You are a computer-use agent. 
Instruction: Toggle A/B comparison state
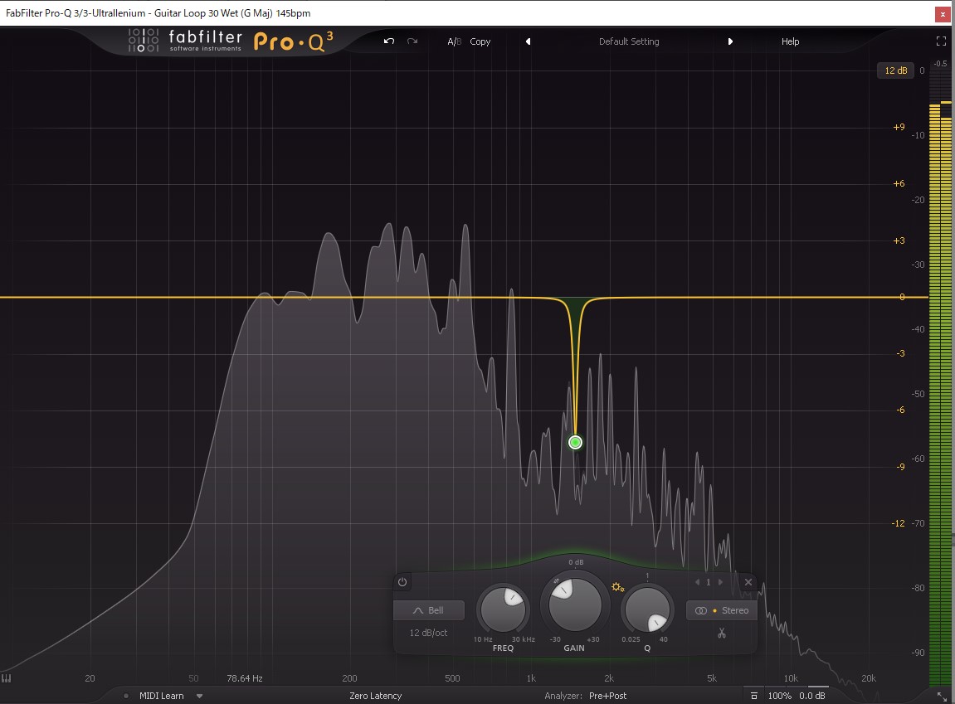(x=455, y=41)
